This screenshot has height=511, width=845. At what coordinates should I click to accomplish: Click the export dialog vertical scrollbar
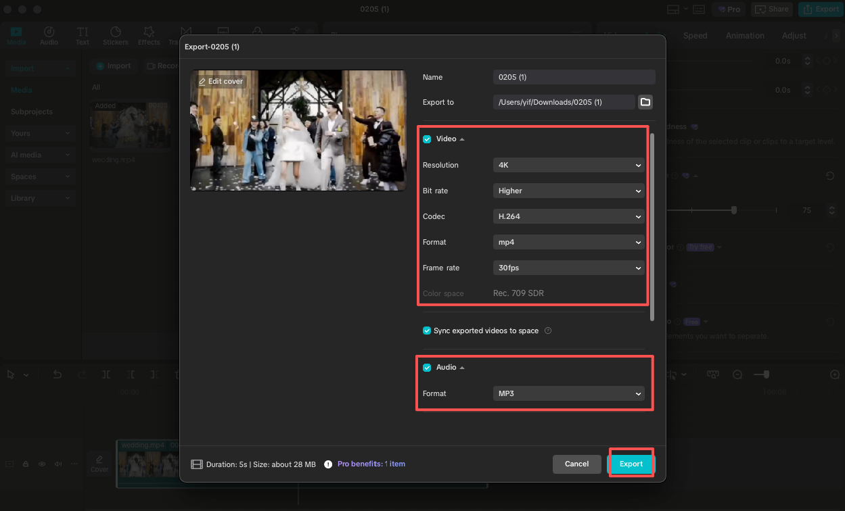[x=652, y=227]
